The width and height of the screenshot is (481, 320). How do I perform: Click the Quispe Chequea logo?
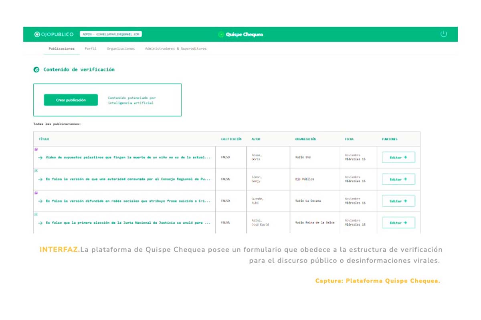point(240,34)
